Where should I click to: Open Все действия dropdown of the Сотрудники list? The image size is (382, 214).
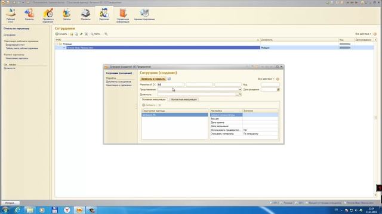pos(363,34)
